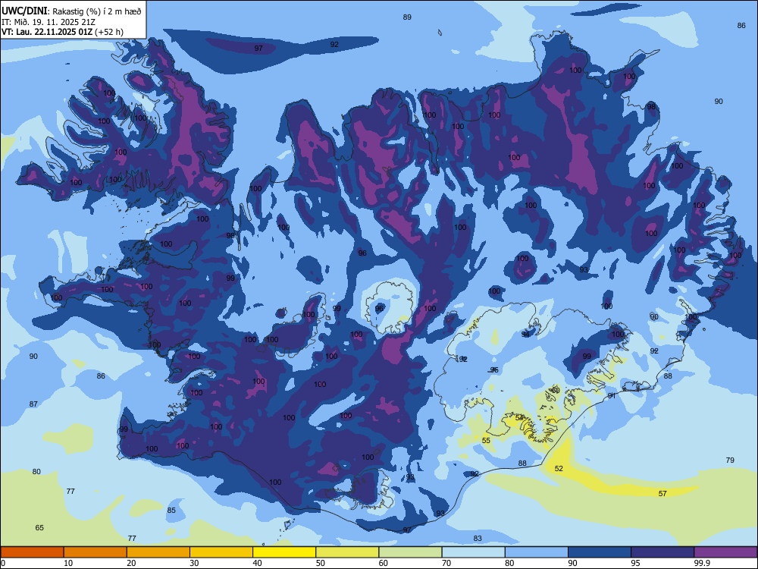Click the valid time 'VT: Lau. 22.11.2025 01Z (+52 h)'
The height and width of the screenshot is (569, 758).
click(62, 32)
